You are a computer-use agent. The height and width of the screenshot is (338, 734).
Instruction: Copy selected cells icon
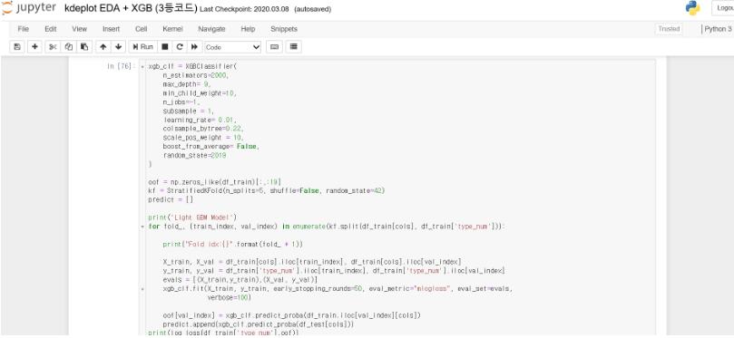tap(68, 47)
